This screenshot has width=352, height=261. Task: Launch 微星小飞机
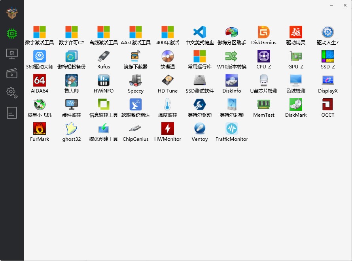click(40, 108)
